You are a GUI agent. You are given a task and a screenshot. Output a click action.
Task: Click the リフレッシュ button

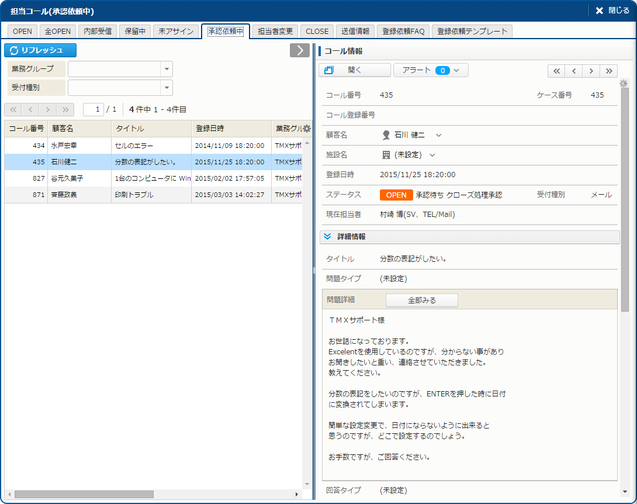click(x=40, y=50)
